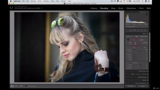
Task: Select the Spot Removal tool
Action: tap(131, 30)
